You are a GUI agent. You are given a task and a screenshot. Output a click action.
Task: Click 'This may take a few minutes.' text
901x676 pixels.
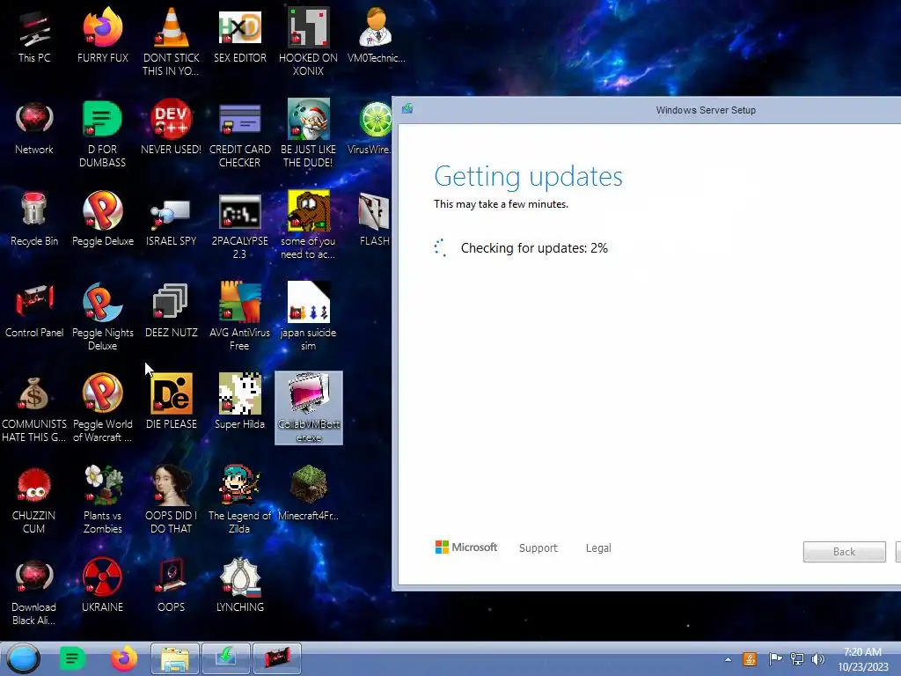[501, 204]
